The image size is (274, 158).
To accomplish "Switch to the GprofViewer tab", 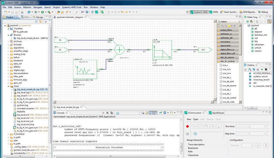I will [x=218, y=113].
